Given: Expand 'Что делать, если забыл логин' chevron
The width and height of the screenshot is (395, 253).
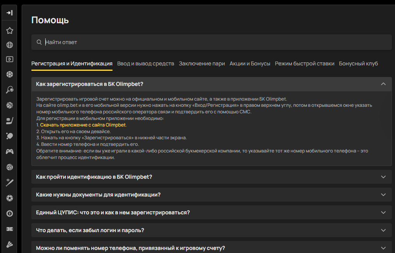Looking at the screenshot, I should click(x=383, y=230).
